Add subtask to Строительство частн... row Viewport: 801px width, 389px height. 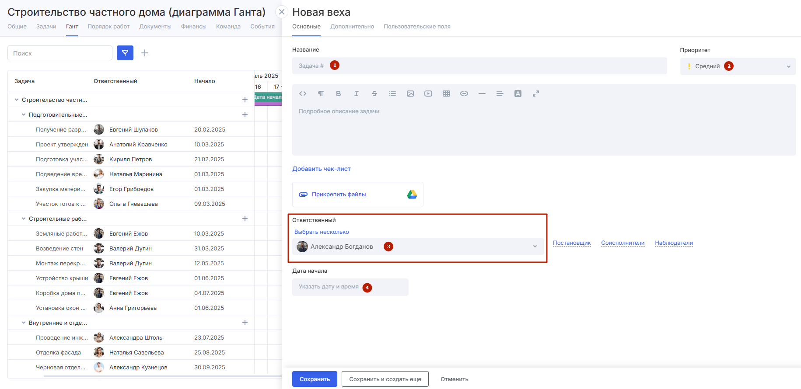pos(245,100)
